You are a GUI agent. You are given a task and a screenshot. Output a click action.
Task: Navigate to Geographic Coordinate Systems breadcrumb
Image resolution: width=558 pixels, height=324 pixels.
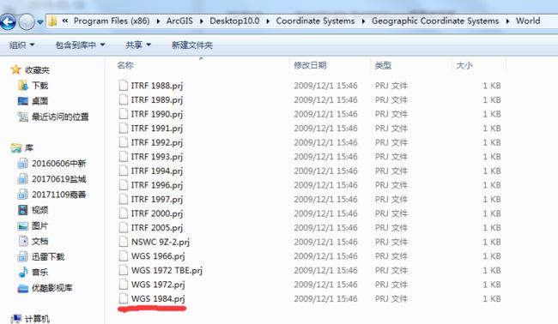pos(435,21)
